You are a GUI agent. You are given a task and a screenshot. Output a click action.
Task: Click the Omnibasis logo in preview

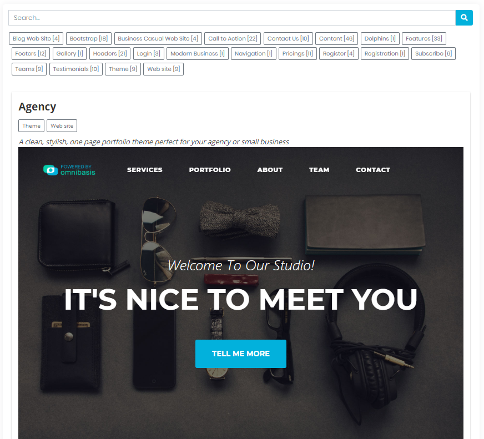(69, 170)
